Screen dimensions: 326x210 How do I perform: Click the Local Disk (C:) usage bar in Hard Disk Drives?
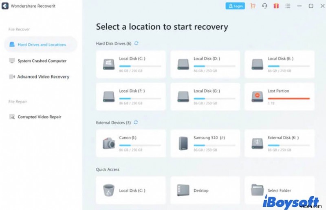coord(140,66)
